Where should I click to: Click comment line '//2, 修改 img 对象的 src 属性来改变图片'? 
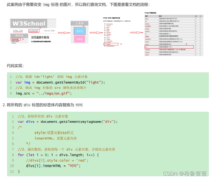[x=51, y=88]
